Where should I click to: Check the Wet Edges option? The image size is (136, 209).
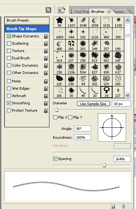9,89
